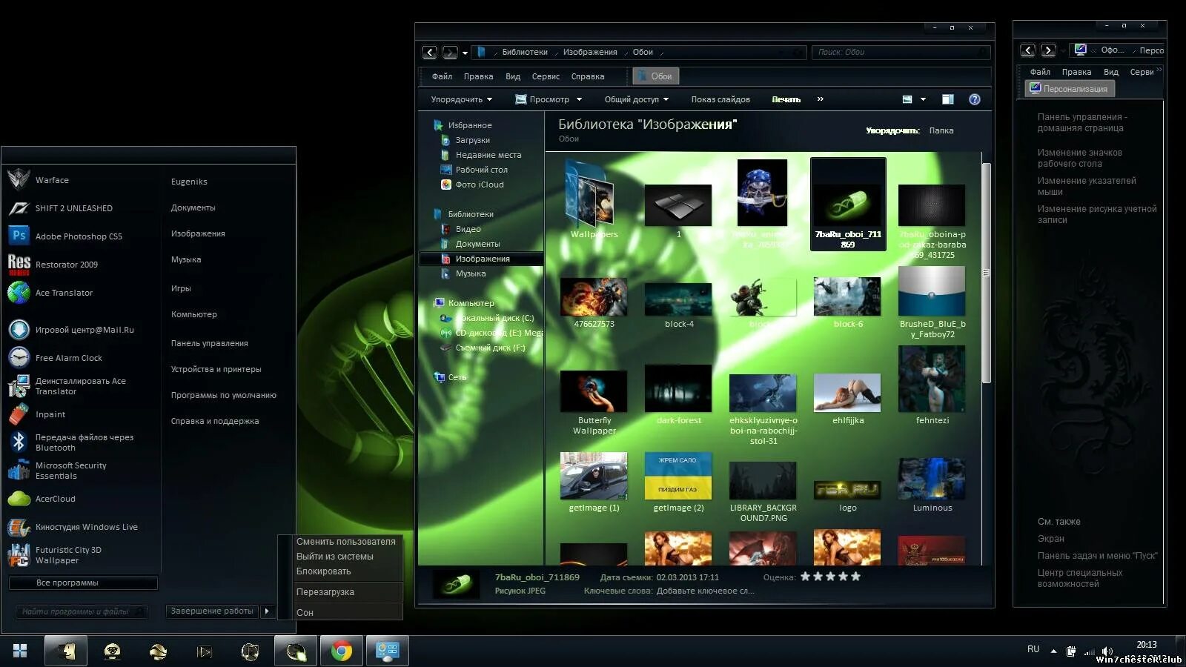Open the Файл menu in Explorer
This screenshot has width=1186, height=667.
[x=442, y=76]
